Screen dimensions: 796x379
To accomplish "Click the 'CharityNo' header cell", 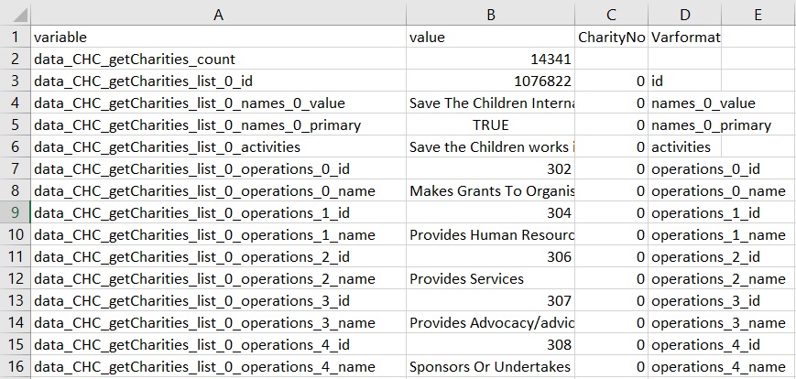I will (611, 37).
